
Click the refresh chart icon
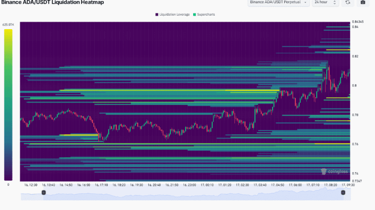pos(348,2)
